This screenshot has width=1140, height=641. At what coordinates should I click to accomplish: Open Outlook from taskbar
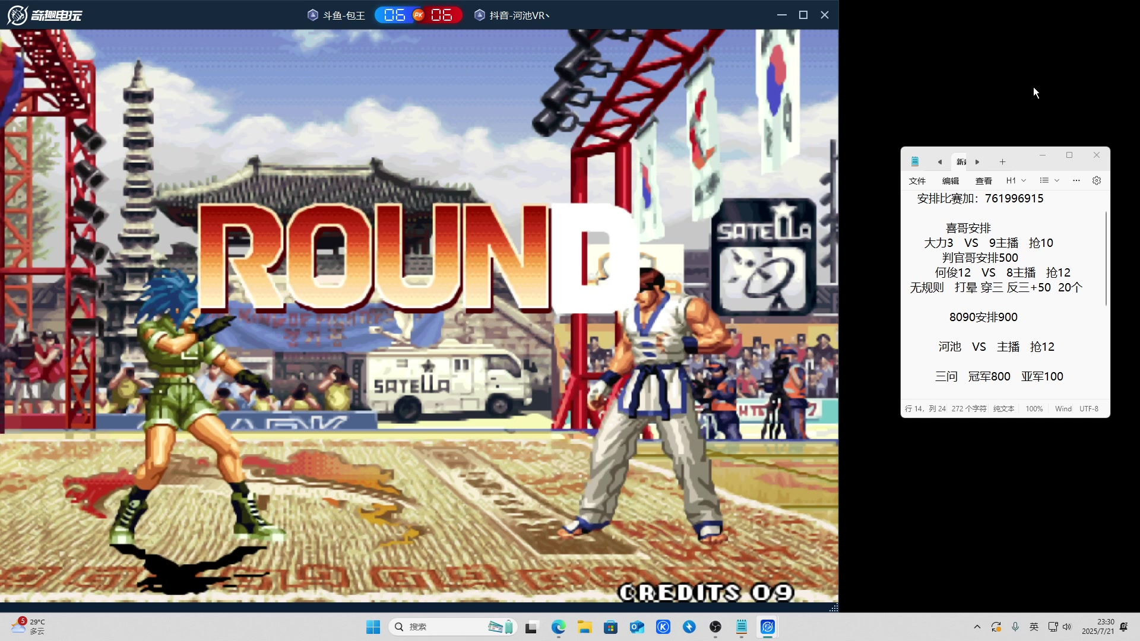click(637, 627)
